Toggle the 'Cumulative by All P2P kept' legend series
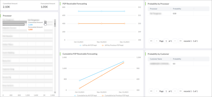Viewport: 212px width, 97px height. 86,95
